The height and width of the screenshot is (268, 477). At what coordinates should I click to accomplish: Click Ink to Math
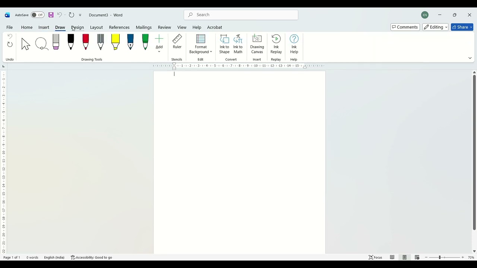238,44
